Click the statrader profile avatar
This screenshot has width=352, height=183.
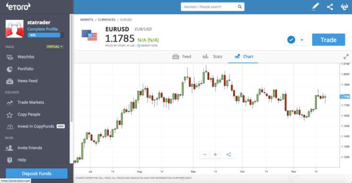coord(14,29)
